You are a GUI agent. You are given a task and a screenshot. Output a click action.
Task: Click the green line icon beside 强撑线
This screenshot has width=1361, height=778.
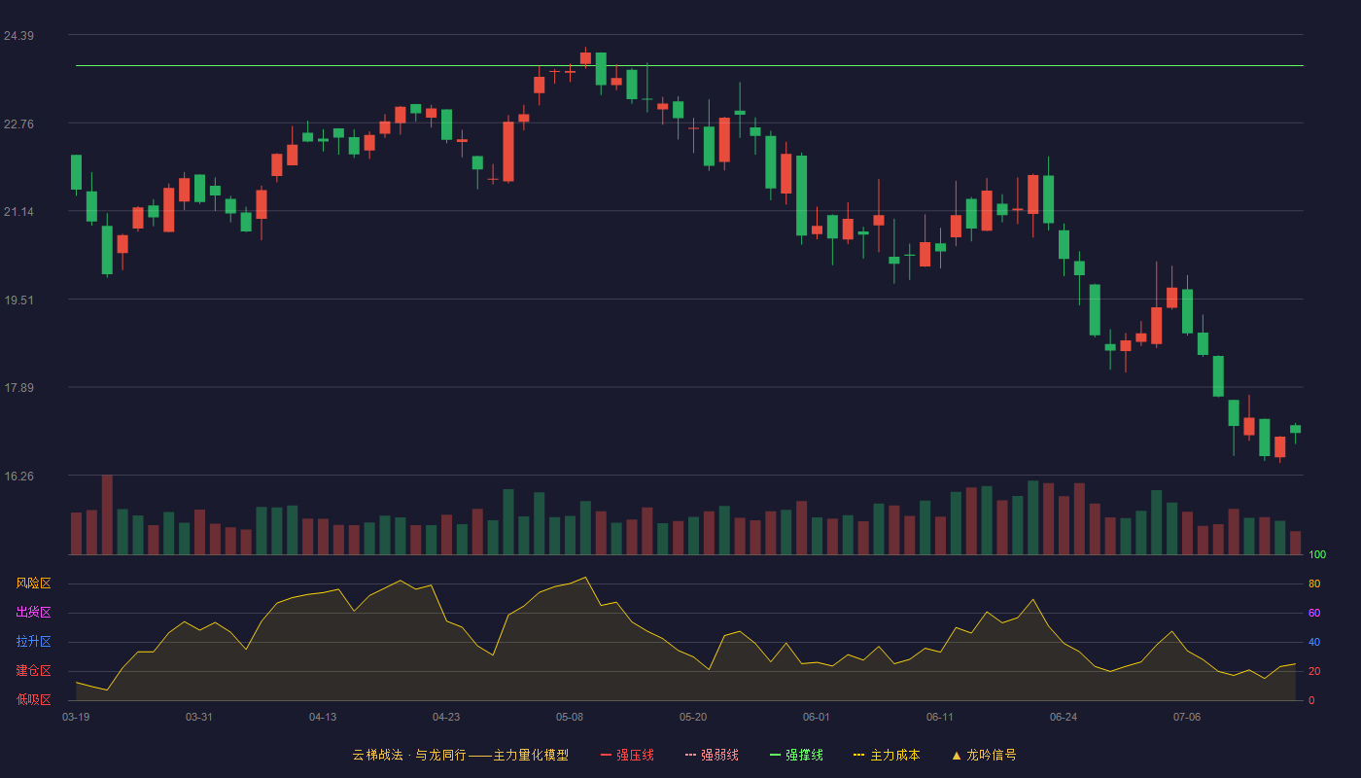pos(775,755)
